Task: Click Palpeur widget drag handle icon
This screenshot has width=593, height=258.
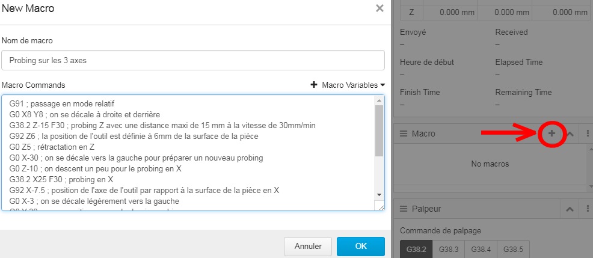Action: click(x=404, y=209)
